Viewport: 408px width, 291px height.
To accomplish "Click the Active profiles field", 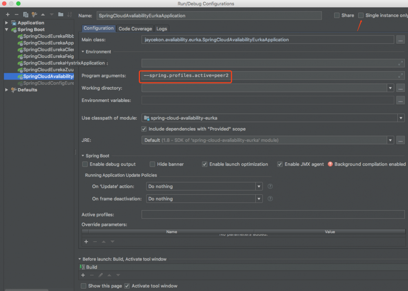I will coord(273,215).
